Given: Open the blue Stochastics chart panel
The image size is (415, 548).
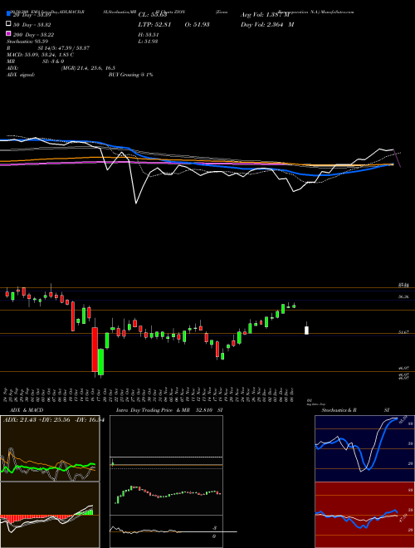Looking at the screenshot, I should click(364, 448).
